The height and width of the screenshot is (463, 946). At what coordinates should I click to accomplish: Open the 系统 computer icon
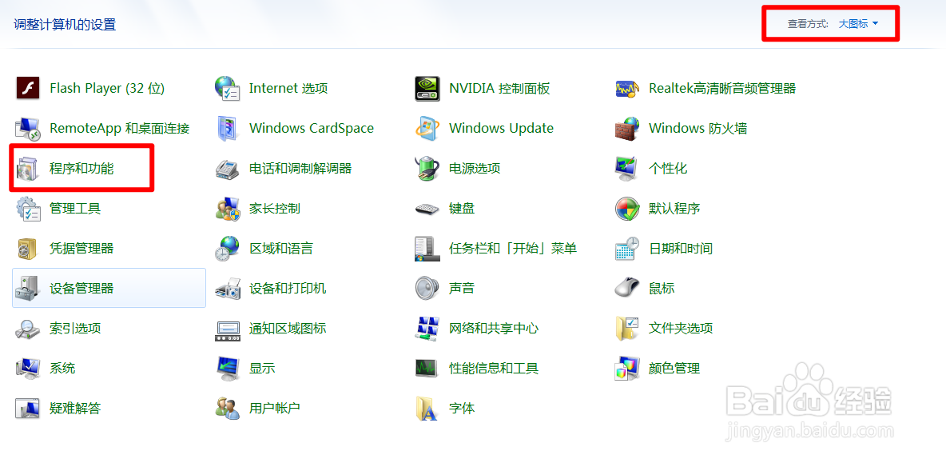pos(28,368)
